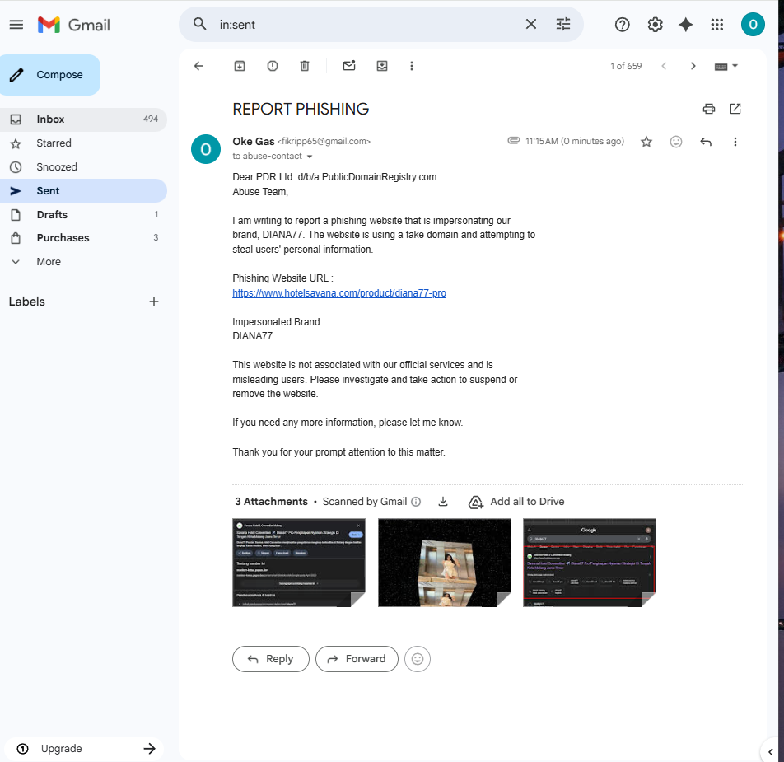Viewport: 784px width, 762px height.
Task: Delete this email
Action: click(x=305, y=66)
